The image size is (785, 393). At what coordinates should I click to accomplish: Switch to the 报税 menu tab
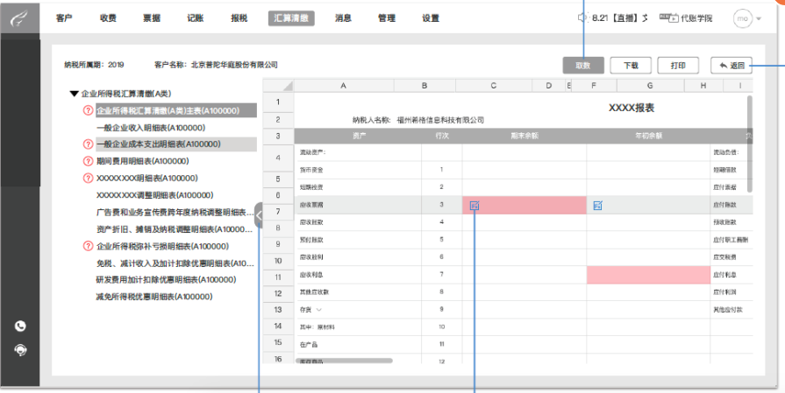pos(239,18)
